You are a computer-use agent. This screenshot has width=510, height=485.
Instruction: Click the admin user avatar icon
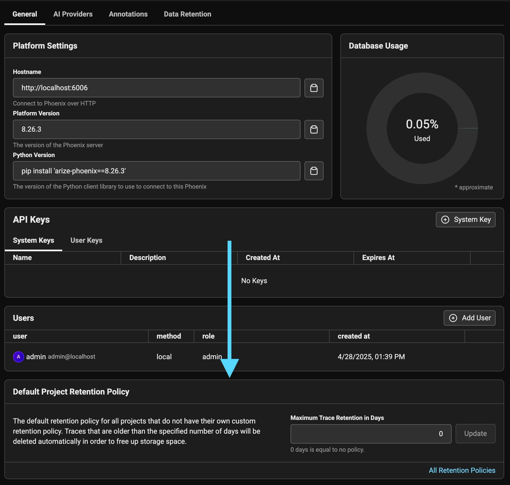(18, 357)
